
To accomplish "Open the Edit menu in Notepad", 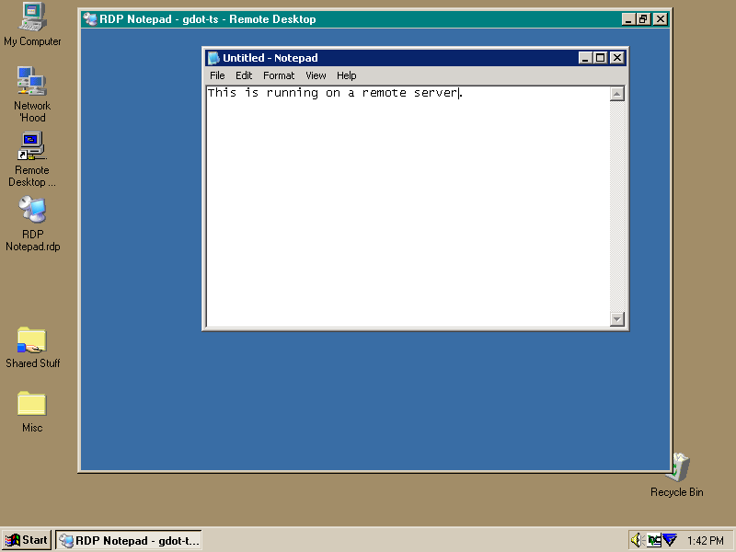I will click(x=244, y=75).
